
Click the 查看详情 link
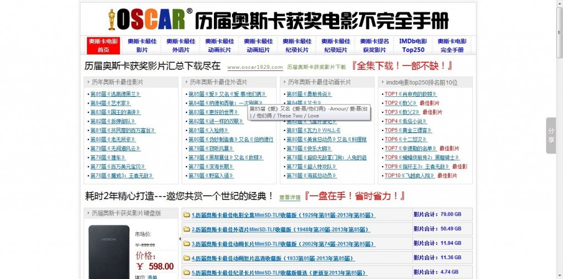tap(290, 198)
